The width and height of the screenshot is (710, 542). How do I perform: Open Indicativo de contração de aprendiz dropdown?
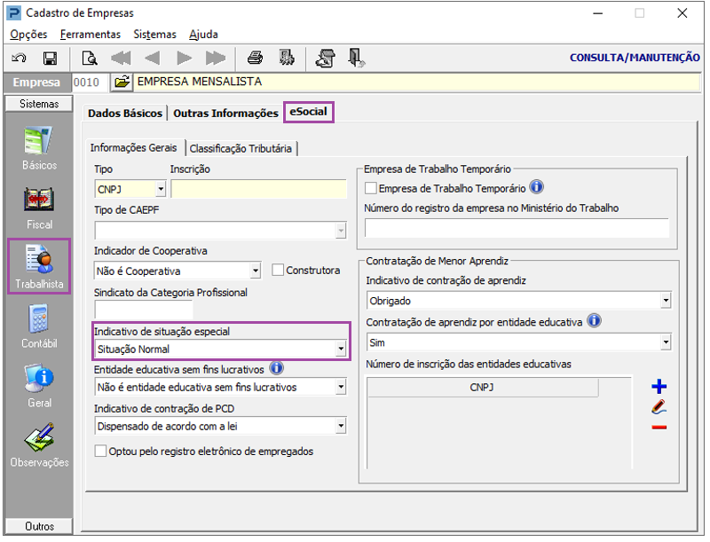(x=666, y=301)
